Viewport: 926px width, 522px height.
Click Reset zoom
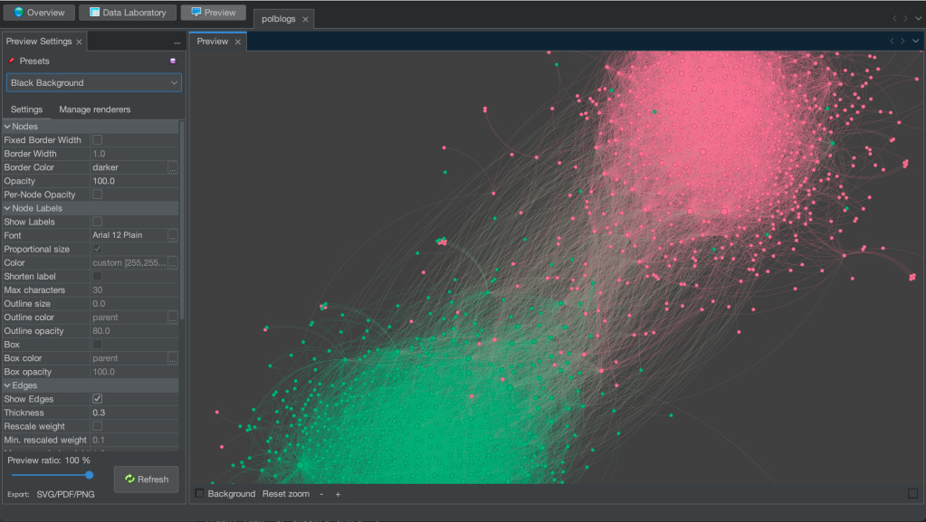[286, 494]
